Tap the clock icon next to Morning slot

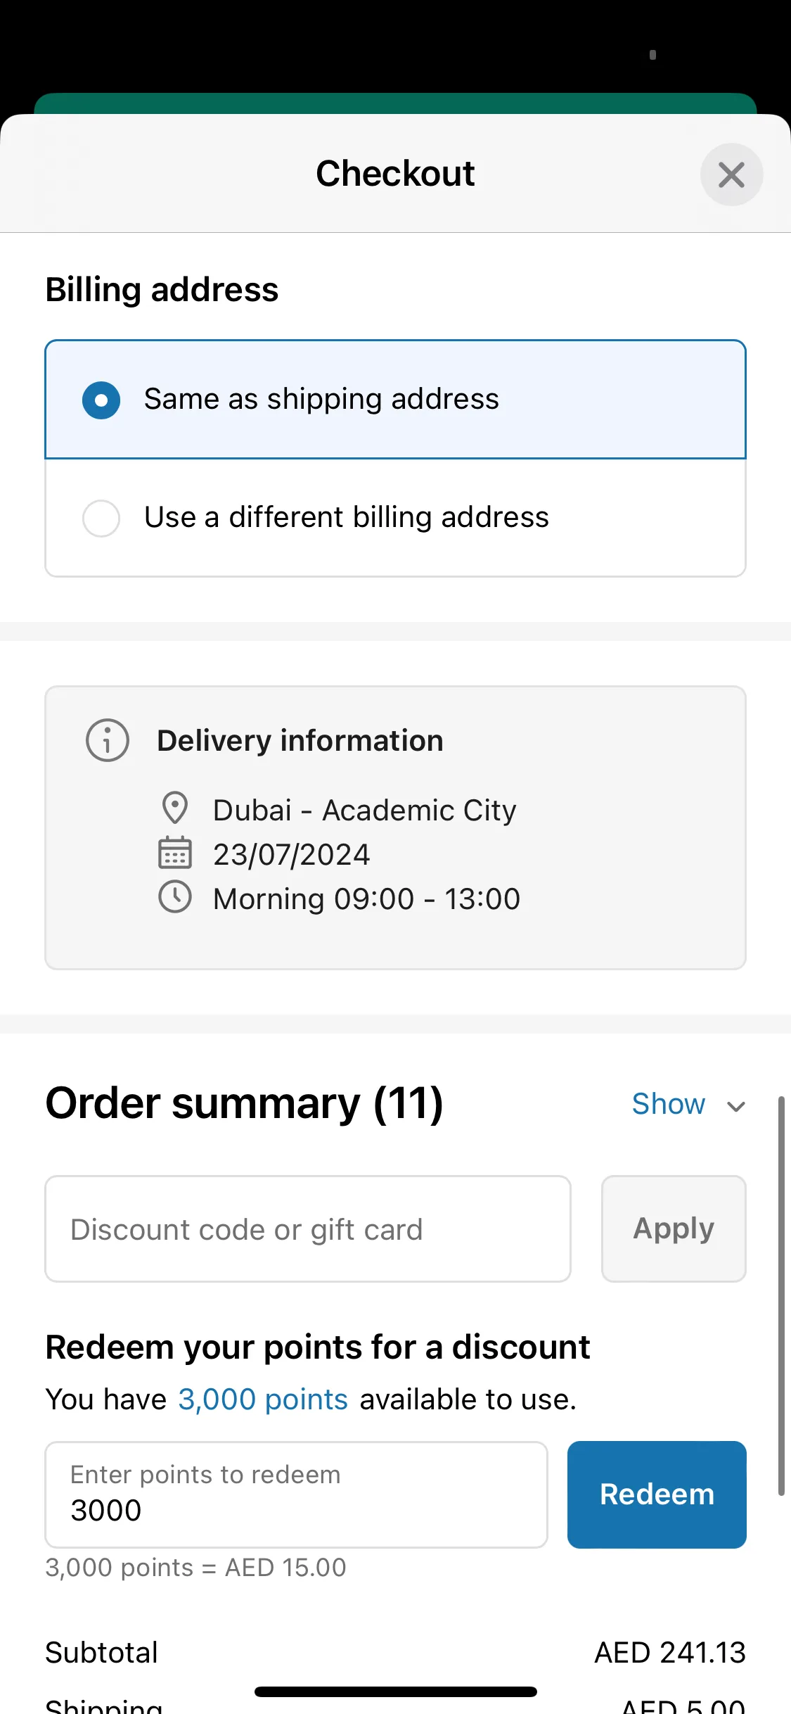174,897
